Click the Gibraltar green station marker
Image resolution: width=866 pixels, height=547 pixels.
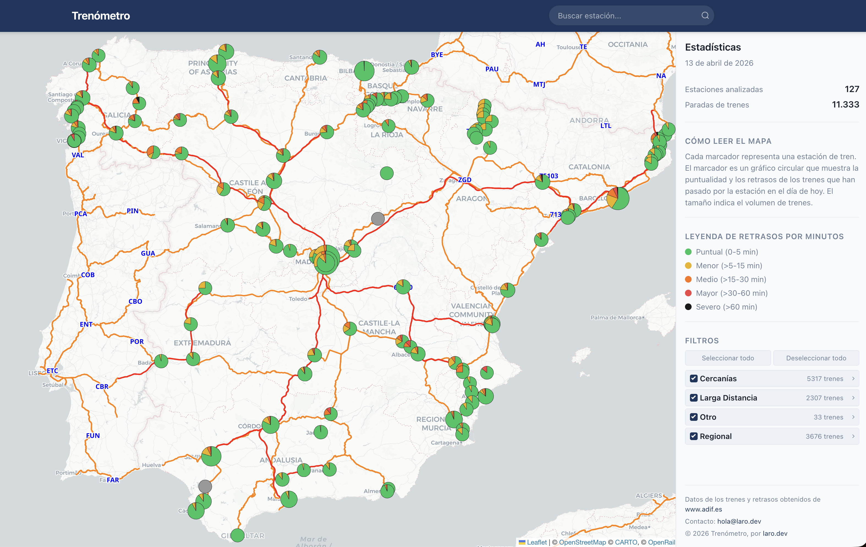(x=237, y=535)
